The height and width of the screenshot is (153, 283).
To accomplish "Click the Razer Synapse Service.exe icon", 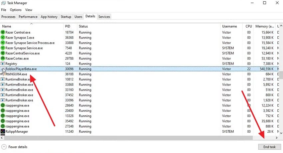I will [3, 48].
